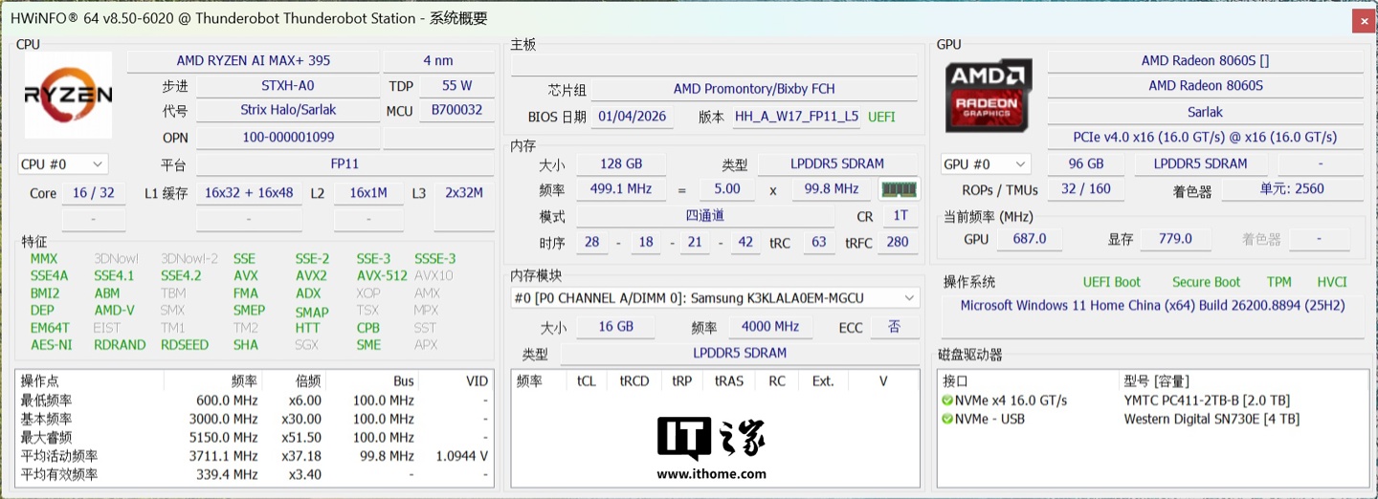Click the memory multiplier 5.00 value
This screenshot has height=499, width=1378.
(x=727, y=189)
